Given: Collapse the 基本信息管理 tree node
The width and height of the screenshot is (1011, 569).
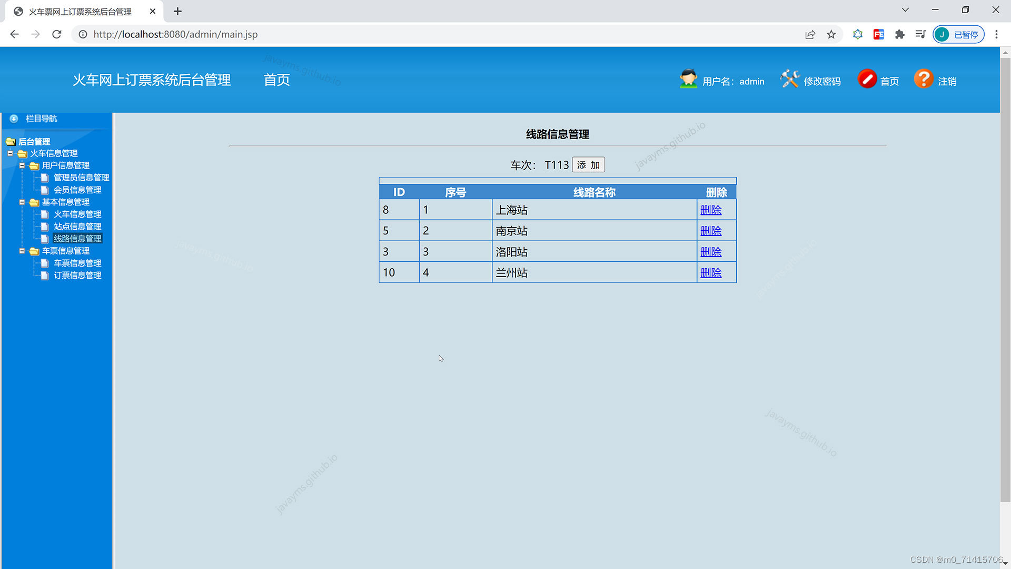Looking at the screenshot, I should [22, 202].
